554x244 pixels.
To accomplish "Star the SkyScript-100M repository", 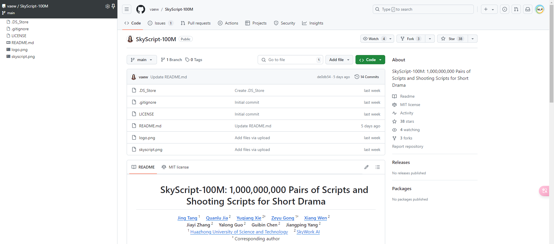I will pos(452,39).
